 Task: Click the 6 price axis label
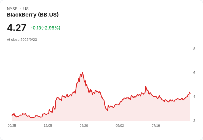194,73
